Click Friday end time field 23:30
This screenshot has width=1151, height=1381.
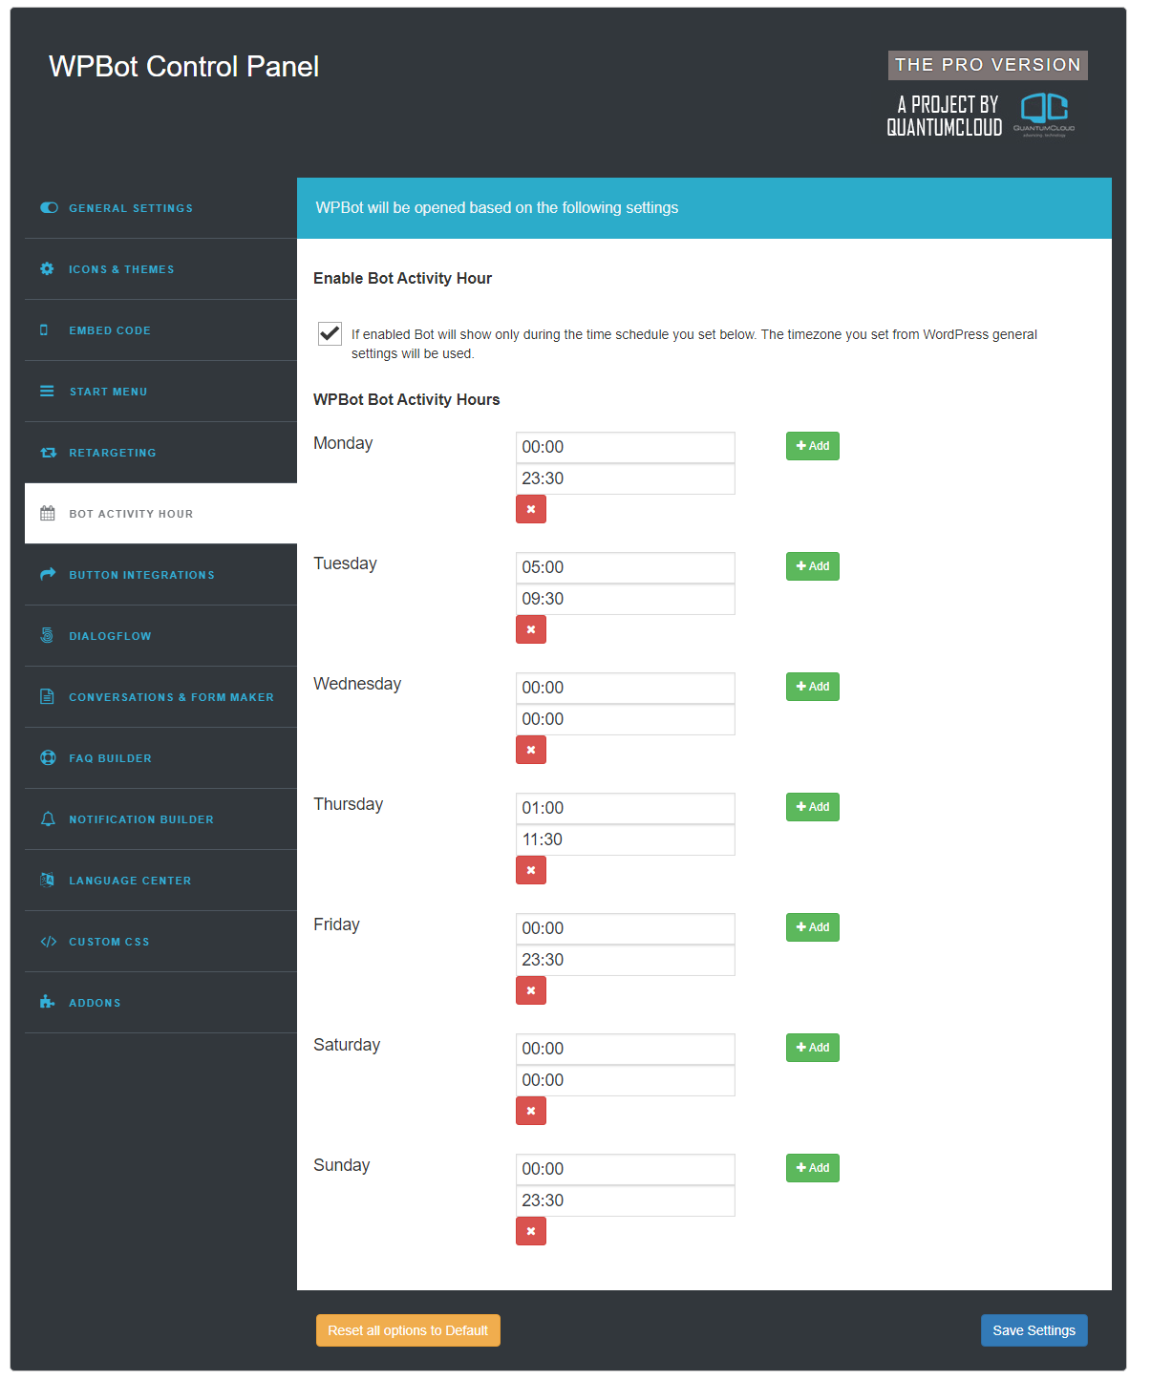point(626,960)
